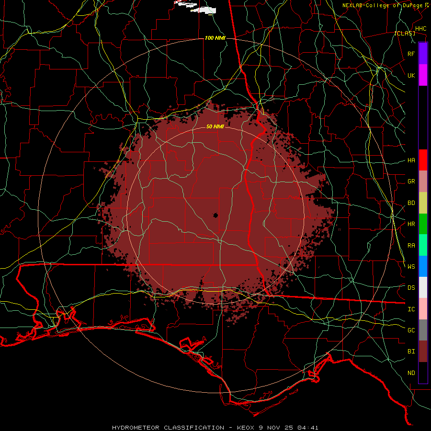
Task: Click the "KEOX" station identifier in caption
Action: pyautogui.click(x=246, y=428)
